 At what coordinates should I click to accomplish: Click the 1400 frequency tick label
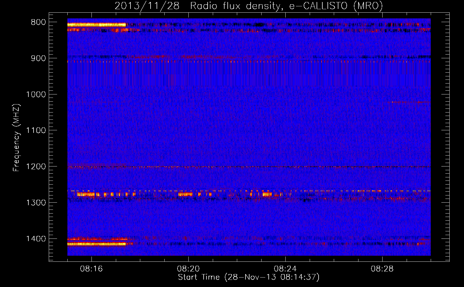pos(36,239)
